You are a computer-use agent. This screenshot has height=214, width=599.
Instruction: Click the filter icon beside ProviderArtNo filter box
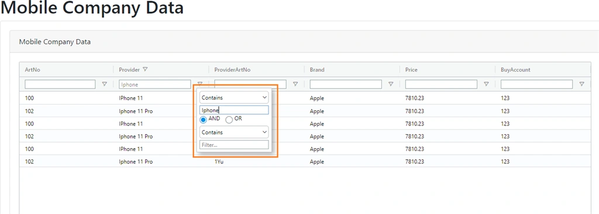(295, 84)
